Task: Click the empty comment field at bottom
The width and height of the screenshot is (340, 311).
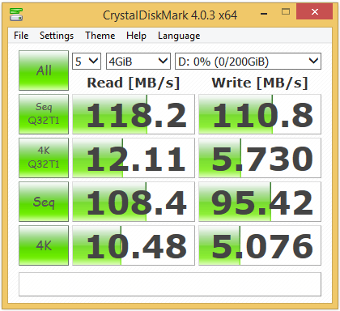Action: coord(170,284)
